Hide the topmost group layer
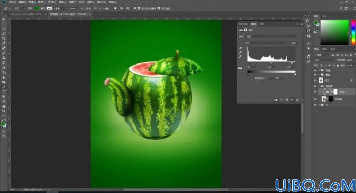This screenshot has height=193, width=356. (x=315, y=70)
